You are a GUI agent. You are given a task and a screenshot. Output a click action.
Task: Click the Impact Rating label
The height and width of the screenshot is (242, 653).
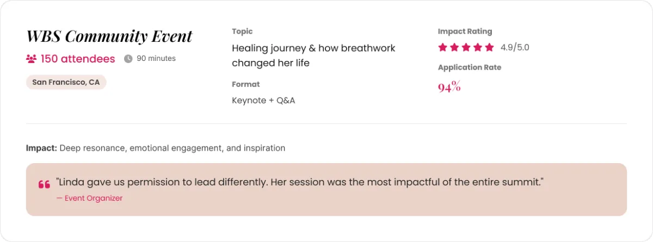pos(465,32)
